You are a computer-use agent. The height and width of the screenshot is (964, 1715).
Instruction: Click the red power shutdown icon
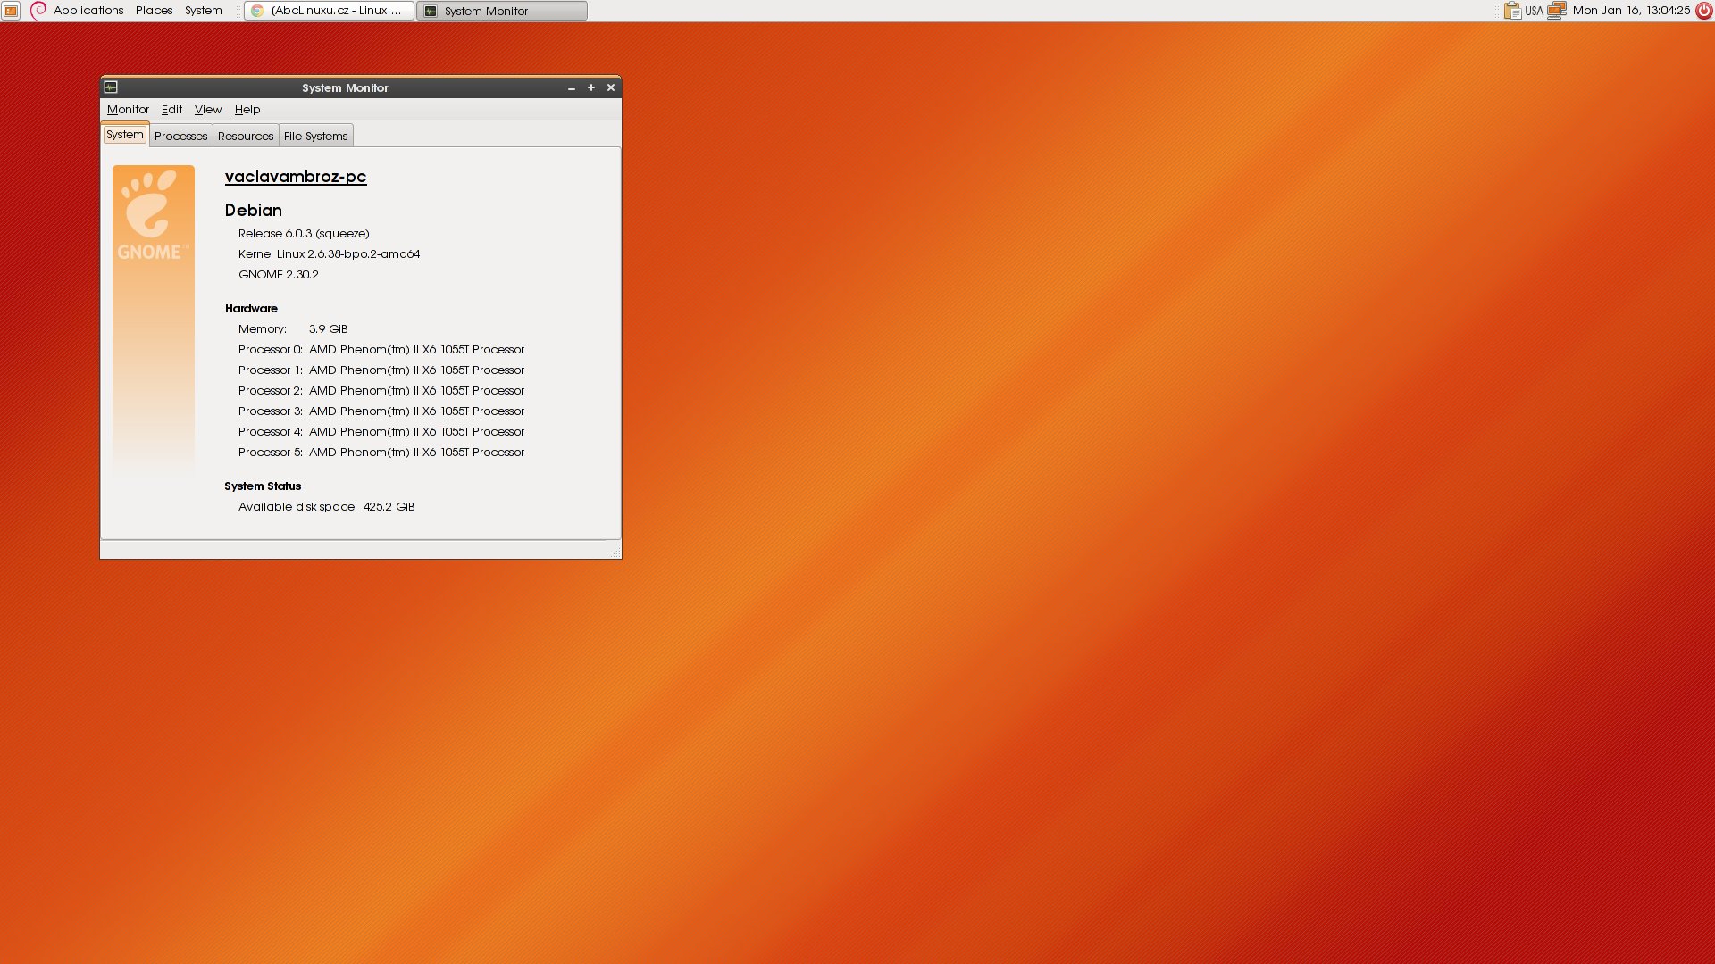[x=1703, y=11]
